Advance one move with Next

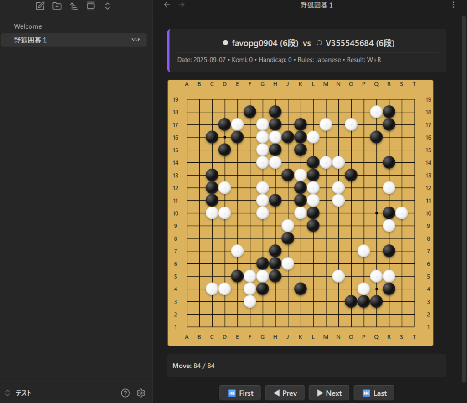click(328, 393)
